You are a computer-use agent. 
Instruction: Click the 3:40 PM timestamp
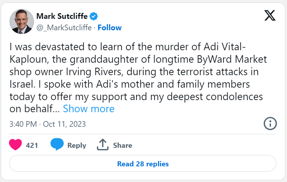[x=23, y=124]
